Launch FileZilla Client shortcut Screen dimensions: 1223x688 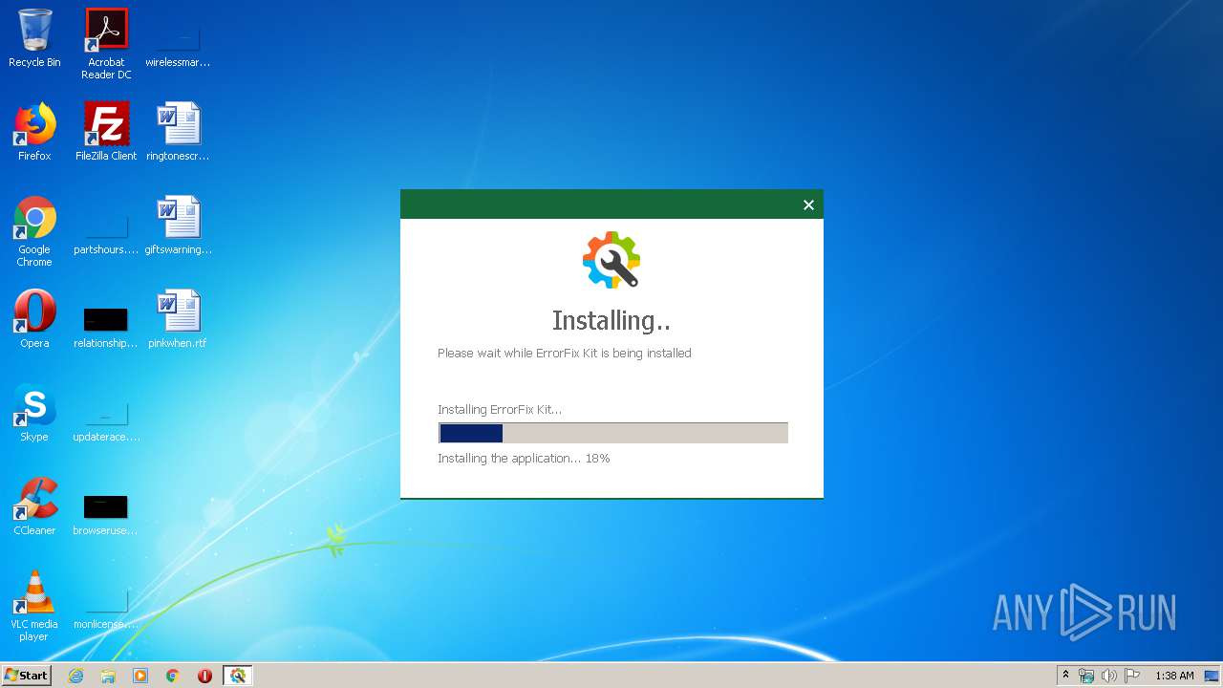tap(106, 132)
